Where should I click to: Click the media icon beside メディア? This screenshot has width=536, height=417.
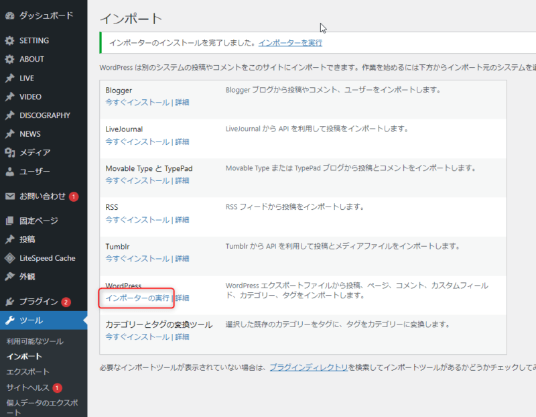9,153
